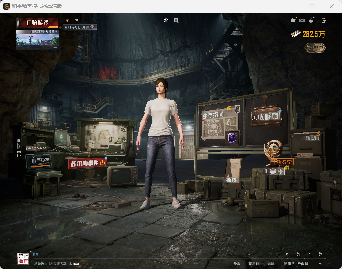Open the 地铁逃生 chat message line
The image size is (342, 269).
point(56,264)
